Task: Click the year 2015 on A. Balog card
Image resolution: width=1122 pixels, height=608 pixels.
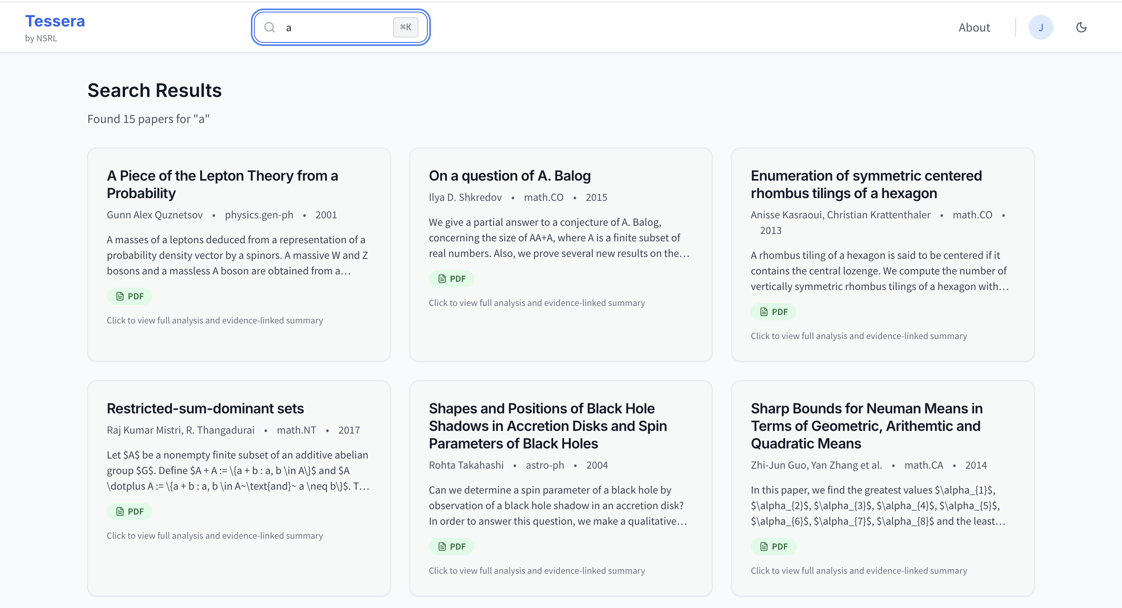Action: click(596, 198)
